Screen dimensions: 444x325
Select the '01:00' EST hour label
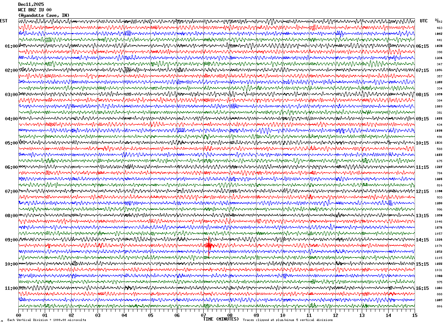pos(11,46)
